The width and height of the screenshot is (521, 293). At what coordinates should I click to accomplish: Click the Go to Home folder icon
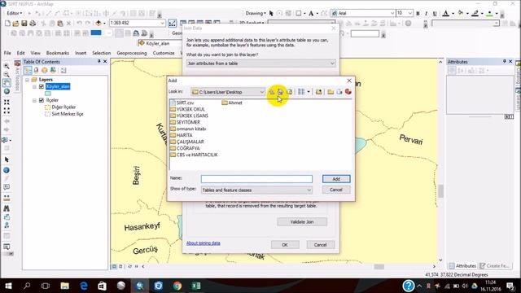280,92
